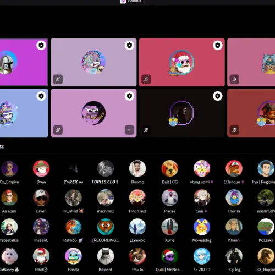The height and width of the screenshot is (275, 275).
Task: Open Drew's listener avatar
Action: tap(41, 168)
